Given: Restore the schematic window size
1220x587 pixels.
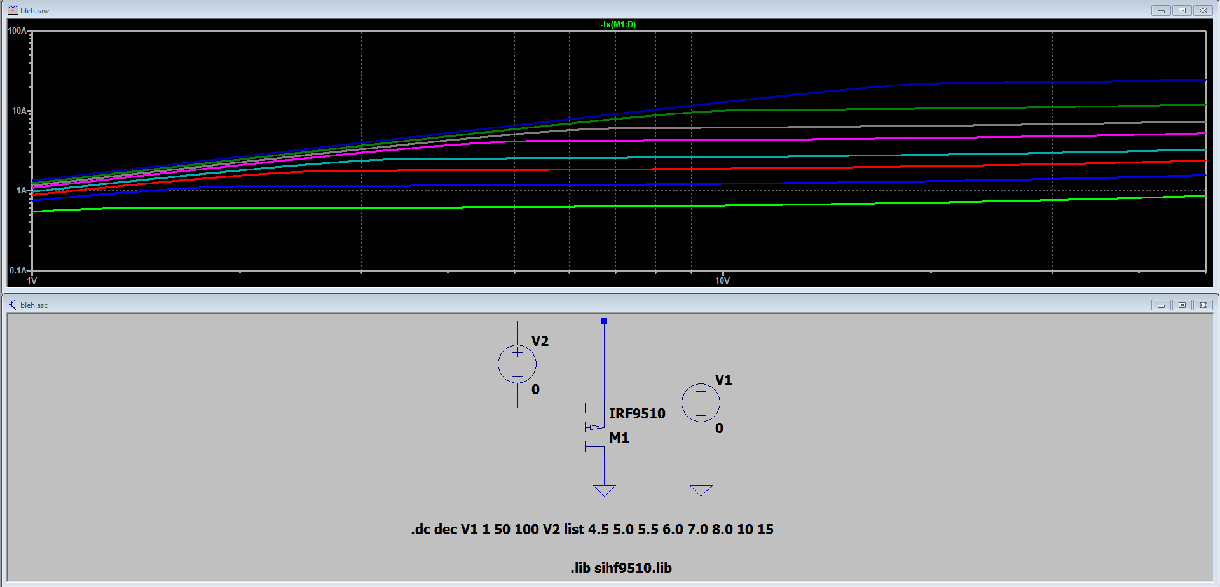Looking at the screenshot, I should 1181,305.
